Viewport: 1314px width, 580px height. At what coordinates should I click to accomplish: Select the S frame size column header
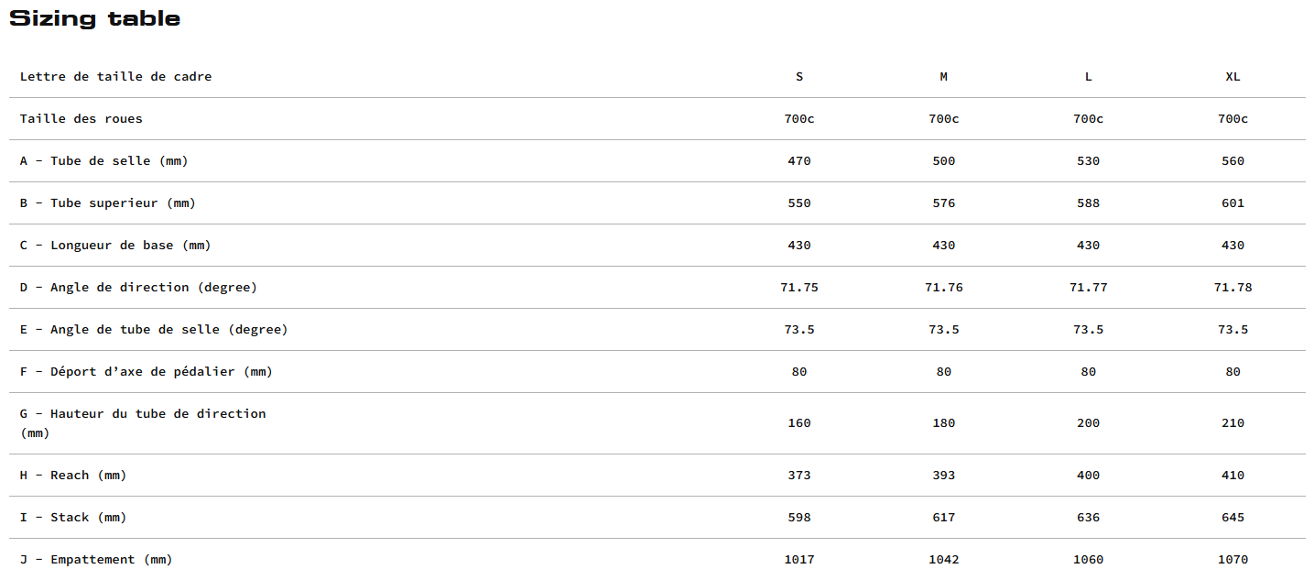(799, 77)
